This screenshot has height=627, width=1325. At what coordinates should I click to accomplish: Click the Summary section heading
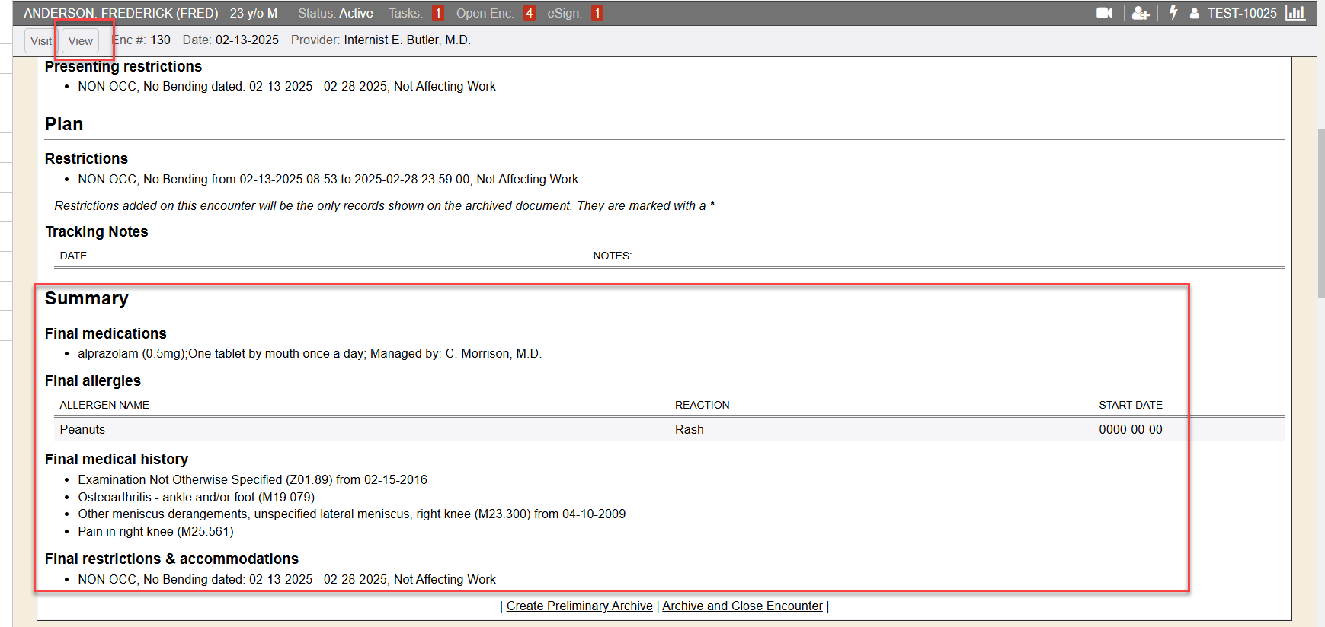86,298
